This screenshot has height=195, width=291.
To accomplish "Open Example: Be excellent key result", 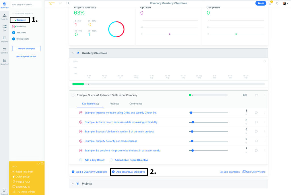I will coord(122,151).
